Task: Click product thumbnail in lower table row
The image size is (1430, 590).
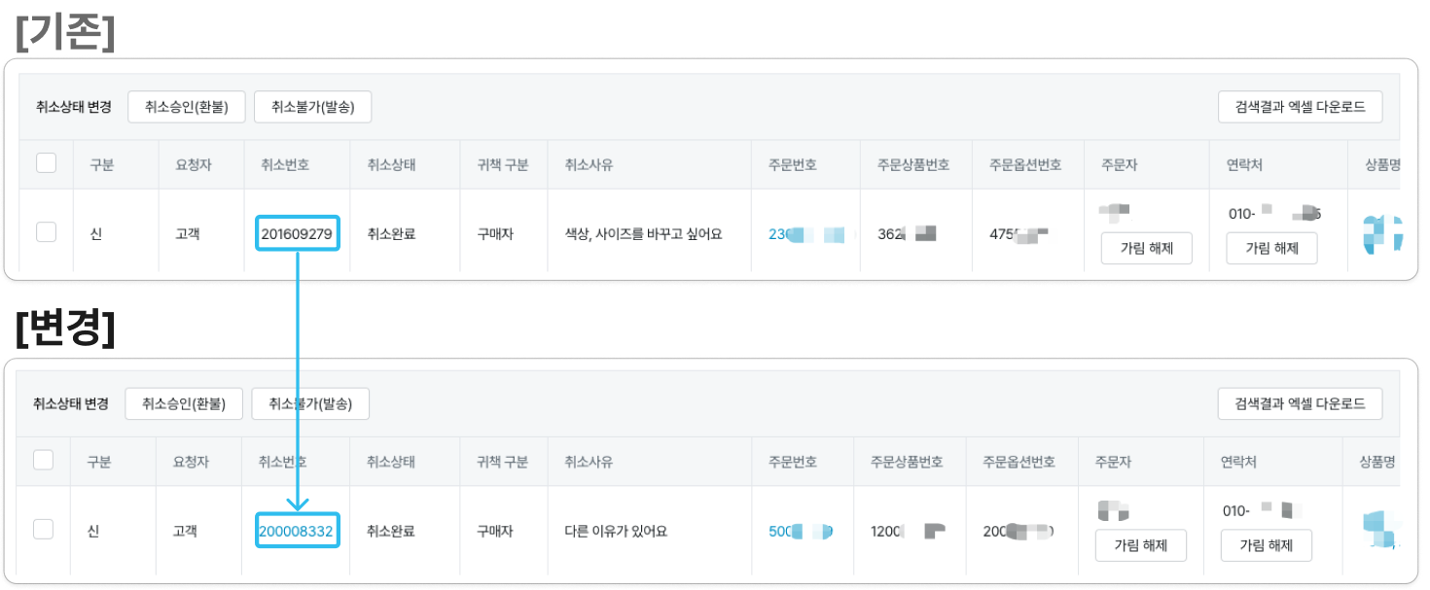Action: coord(1382,531)
